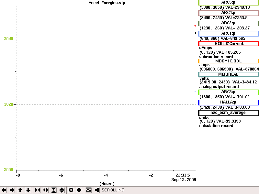Screen dimensions: 259x194
Task: Select the ARC4:p curve legend
Action: point(228,13)
